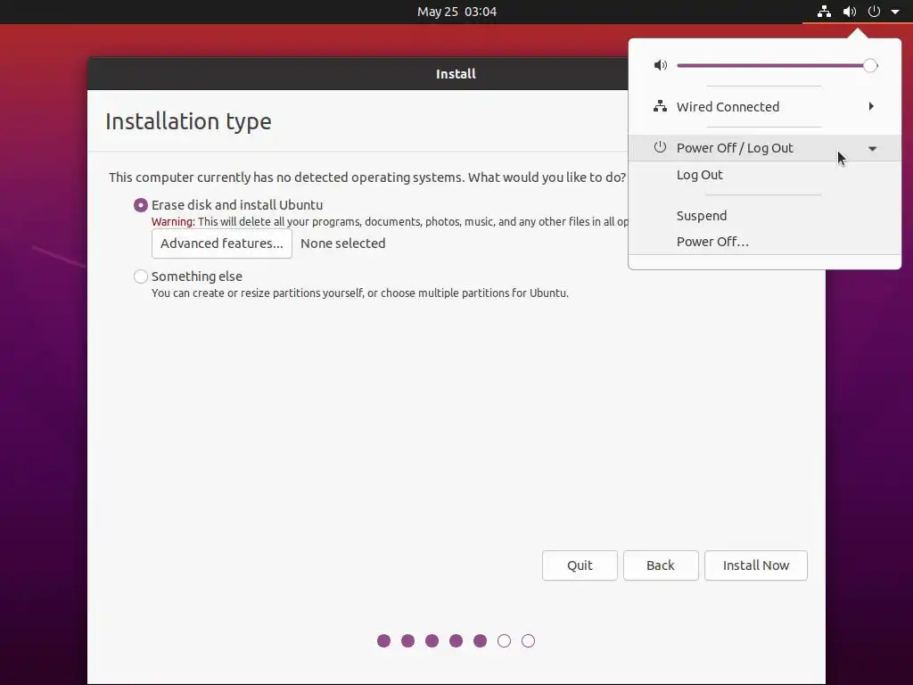Click the 'None selected' text
The height and width of the screenshot is (685, 913).
[x=343, y=243]
